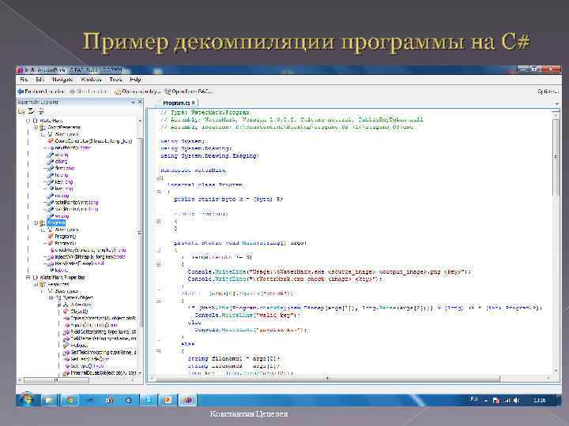The image size is (569, 426).
Task: Select the Resources node in tree
Action: [x=58, y=284]
